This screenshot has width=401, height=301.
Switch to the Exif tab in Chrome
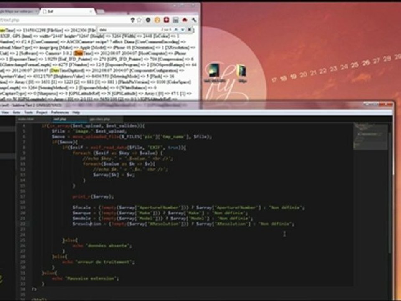pyautogui.click(x=67, y=12)
